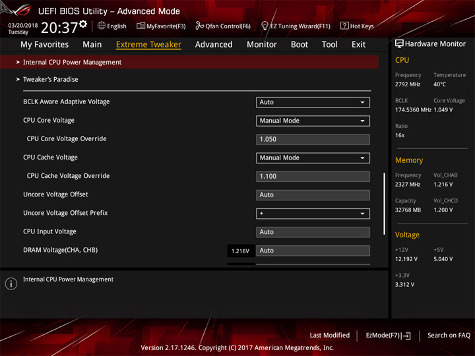
Task: Click the 20:37 clock display
Action: point(59,28)
